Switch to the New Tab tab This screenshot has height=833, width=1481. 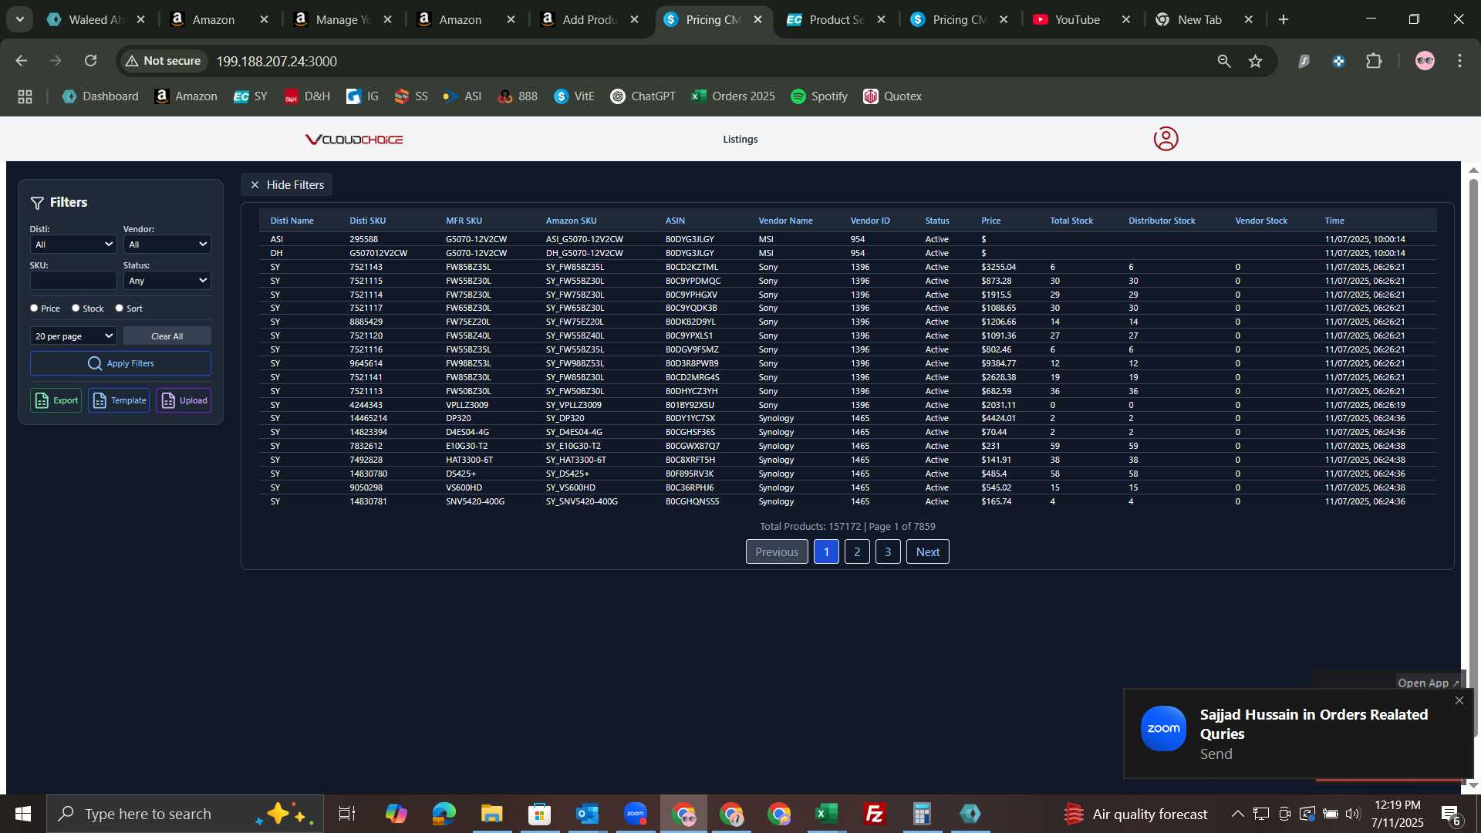click(x=1199, y=19)
